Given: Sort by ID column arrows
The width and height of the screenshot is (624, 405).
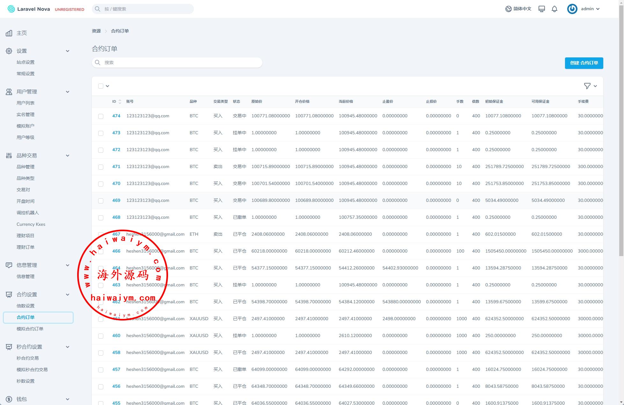Looking at the screenshot, I should [x=120, y=101].
